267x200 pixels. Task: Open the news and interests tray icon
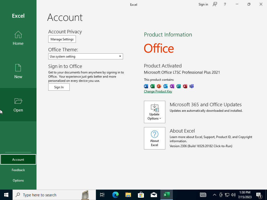[x=203, y=195]
